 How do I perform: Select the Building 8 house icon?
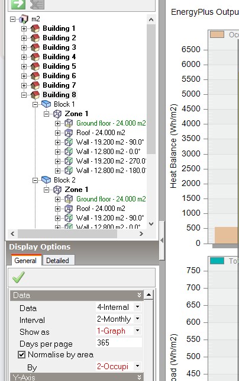[35, 95]
